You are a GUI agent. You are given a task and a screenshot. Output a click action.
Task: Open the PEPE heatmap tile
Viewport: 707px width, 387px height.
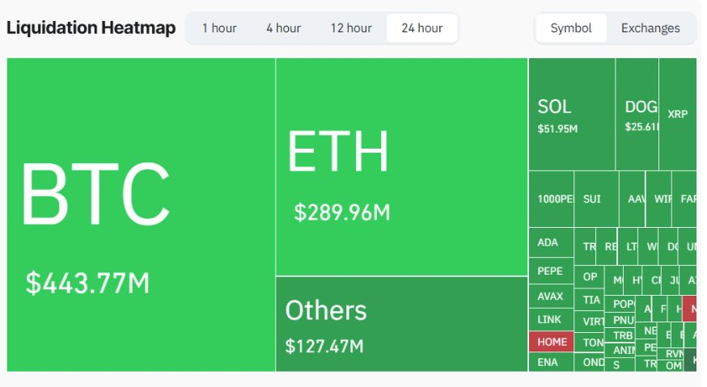point(551,271)
